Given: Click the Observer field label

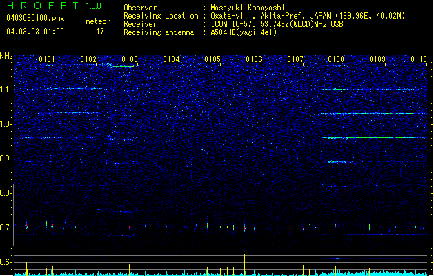Looking at the screenshot, I should click(x=140, y=8).
